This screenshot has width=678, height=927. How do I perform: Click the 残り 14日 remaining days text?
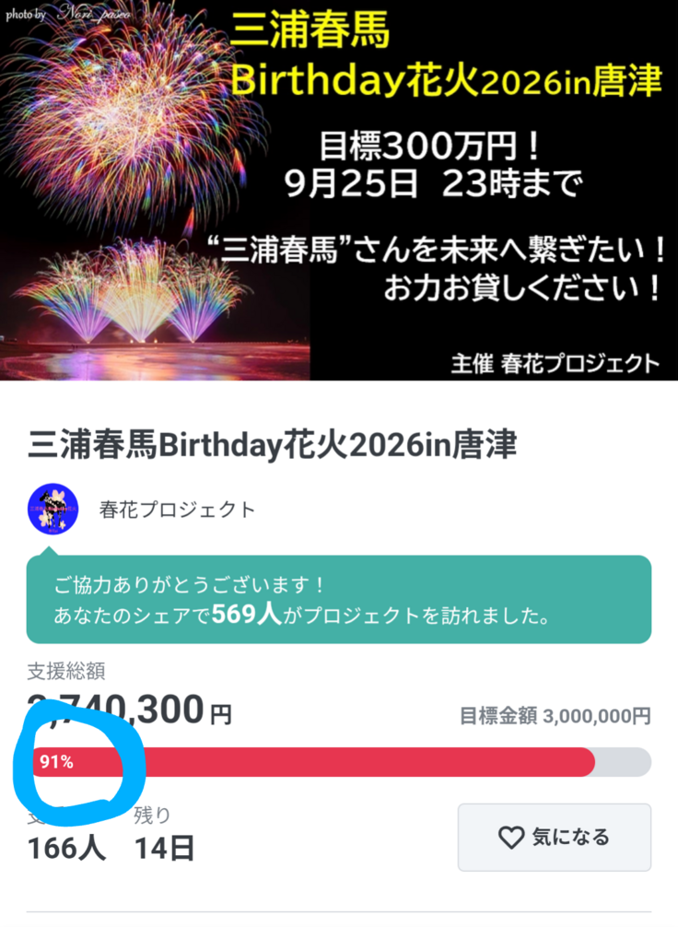pyautogui.click(x=164, y=834)
